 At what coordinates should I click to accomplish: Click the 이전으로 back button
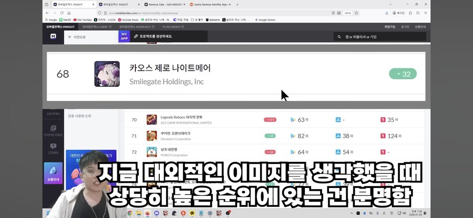[77, 37]
